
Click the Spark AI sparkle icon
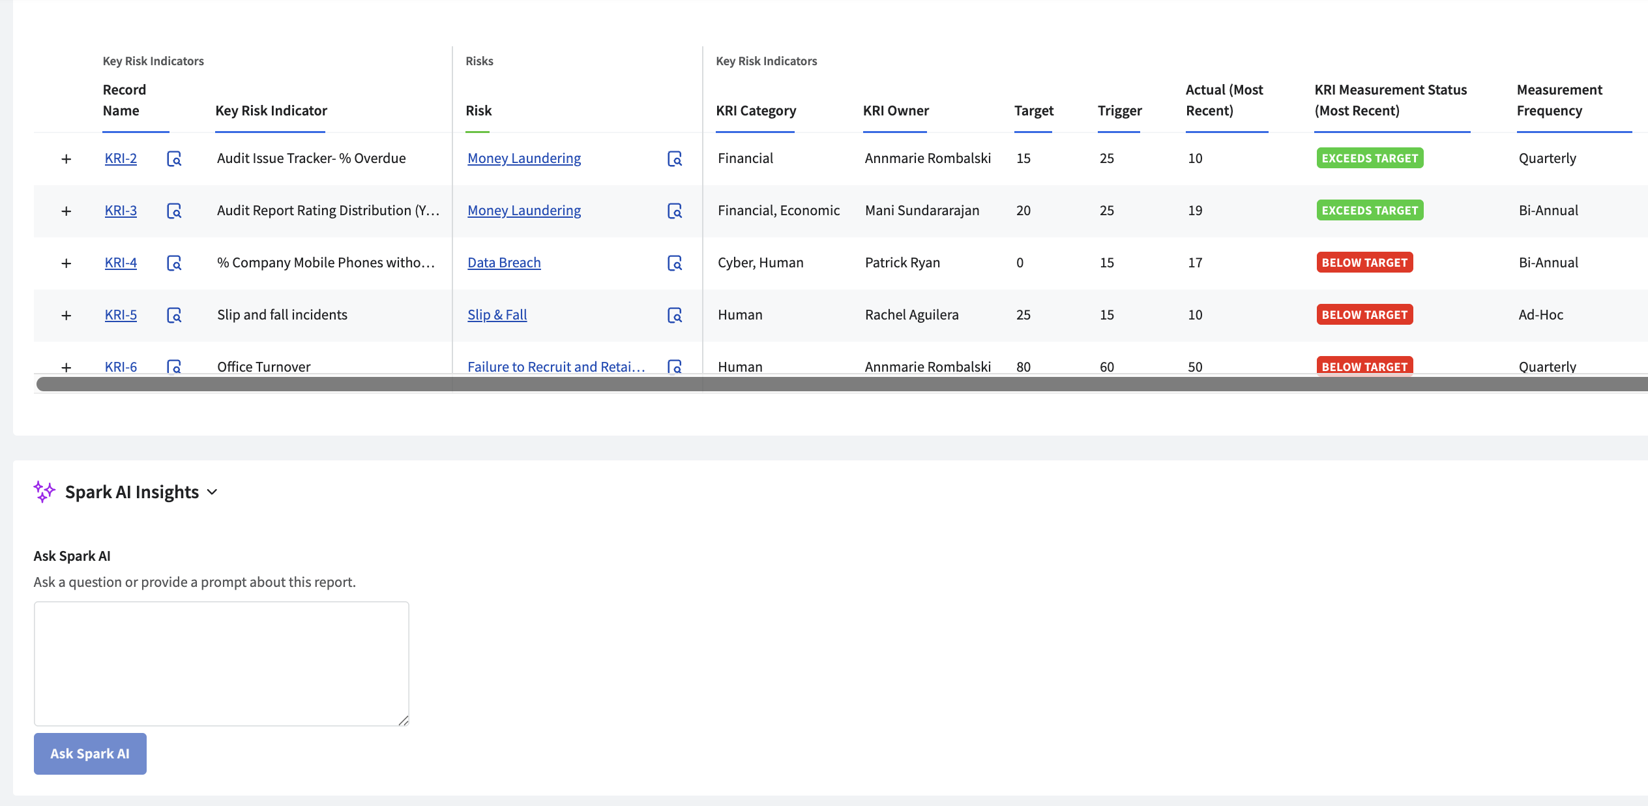(x=44, y=492)
